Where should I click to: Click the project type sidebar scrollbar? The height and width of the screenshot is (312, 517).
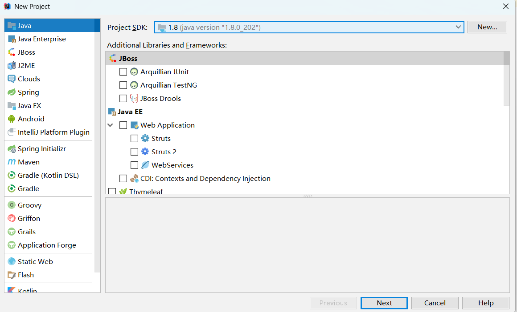point(97,146)
